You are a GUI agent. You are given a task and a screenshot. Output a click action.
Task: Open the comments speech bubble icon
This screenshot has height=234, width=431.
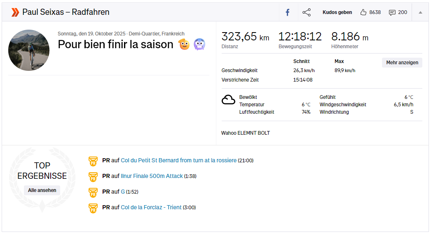392,12
